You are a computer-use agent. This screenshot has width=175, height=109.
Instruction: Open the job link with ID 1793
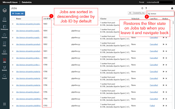[29, 106]
